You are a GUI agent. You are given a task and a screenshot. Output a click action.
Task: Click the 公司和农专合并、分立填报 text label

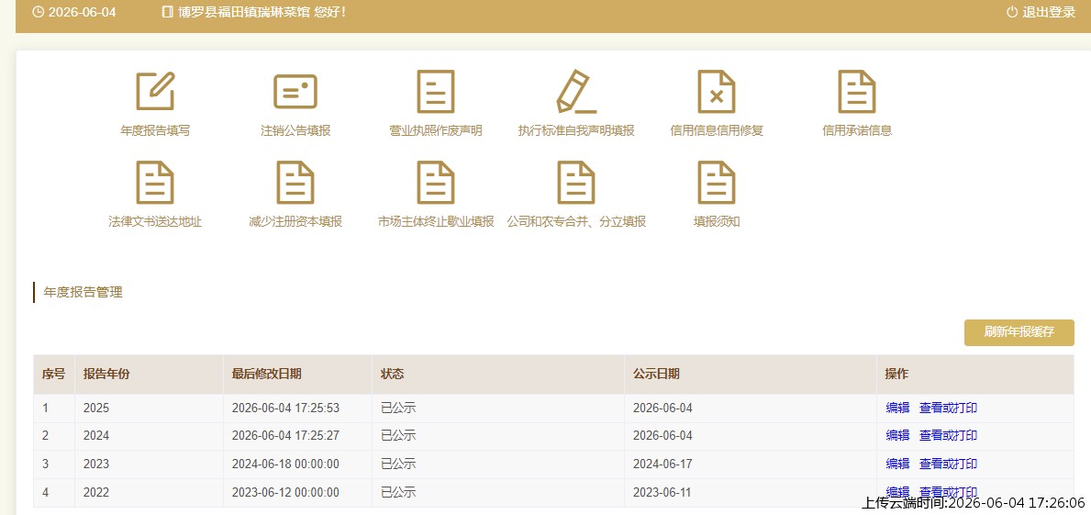pos(576,222)
